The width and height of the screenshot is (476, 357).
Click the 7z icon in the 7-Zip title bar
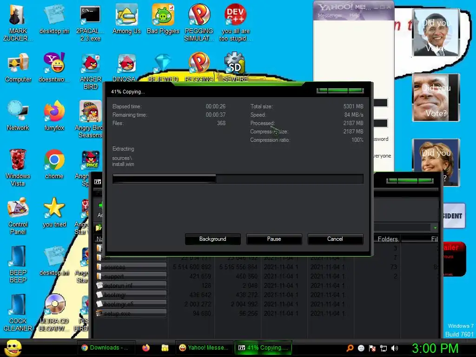click(98, 182)
